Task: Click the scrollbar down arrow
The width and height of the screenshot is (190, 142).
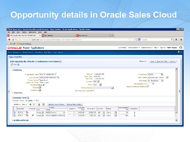Action: (x=177, y=120)
